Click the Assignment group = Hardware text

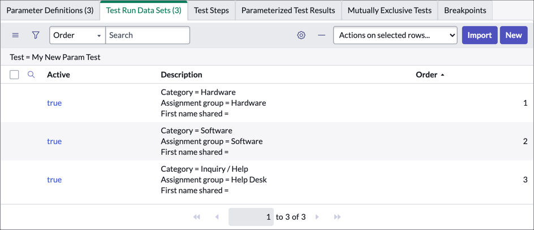tap(213, 103)
